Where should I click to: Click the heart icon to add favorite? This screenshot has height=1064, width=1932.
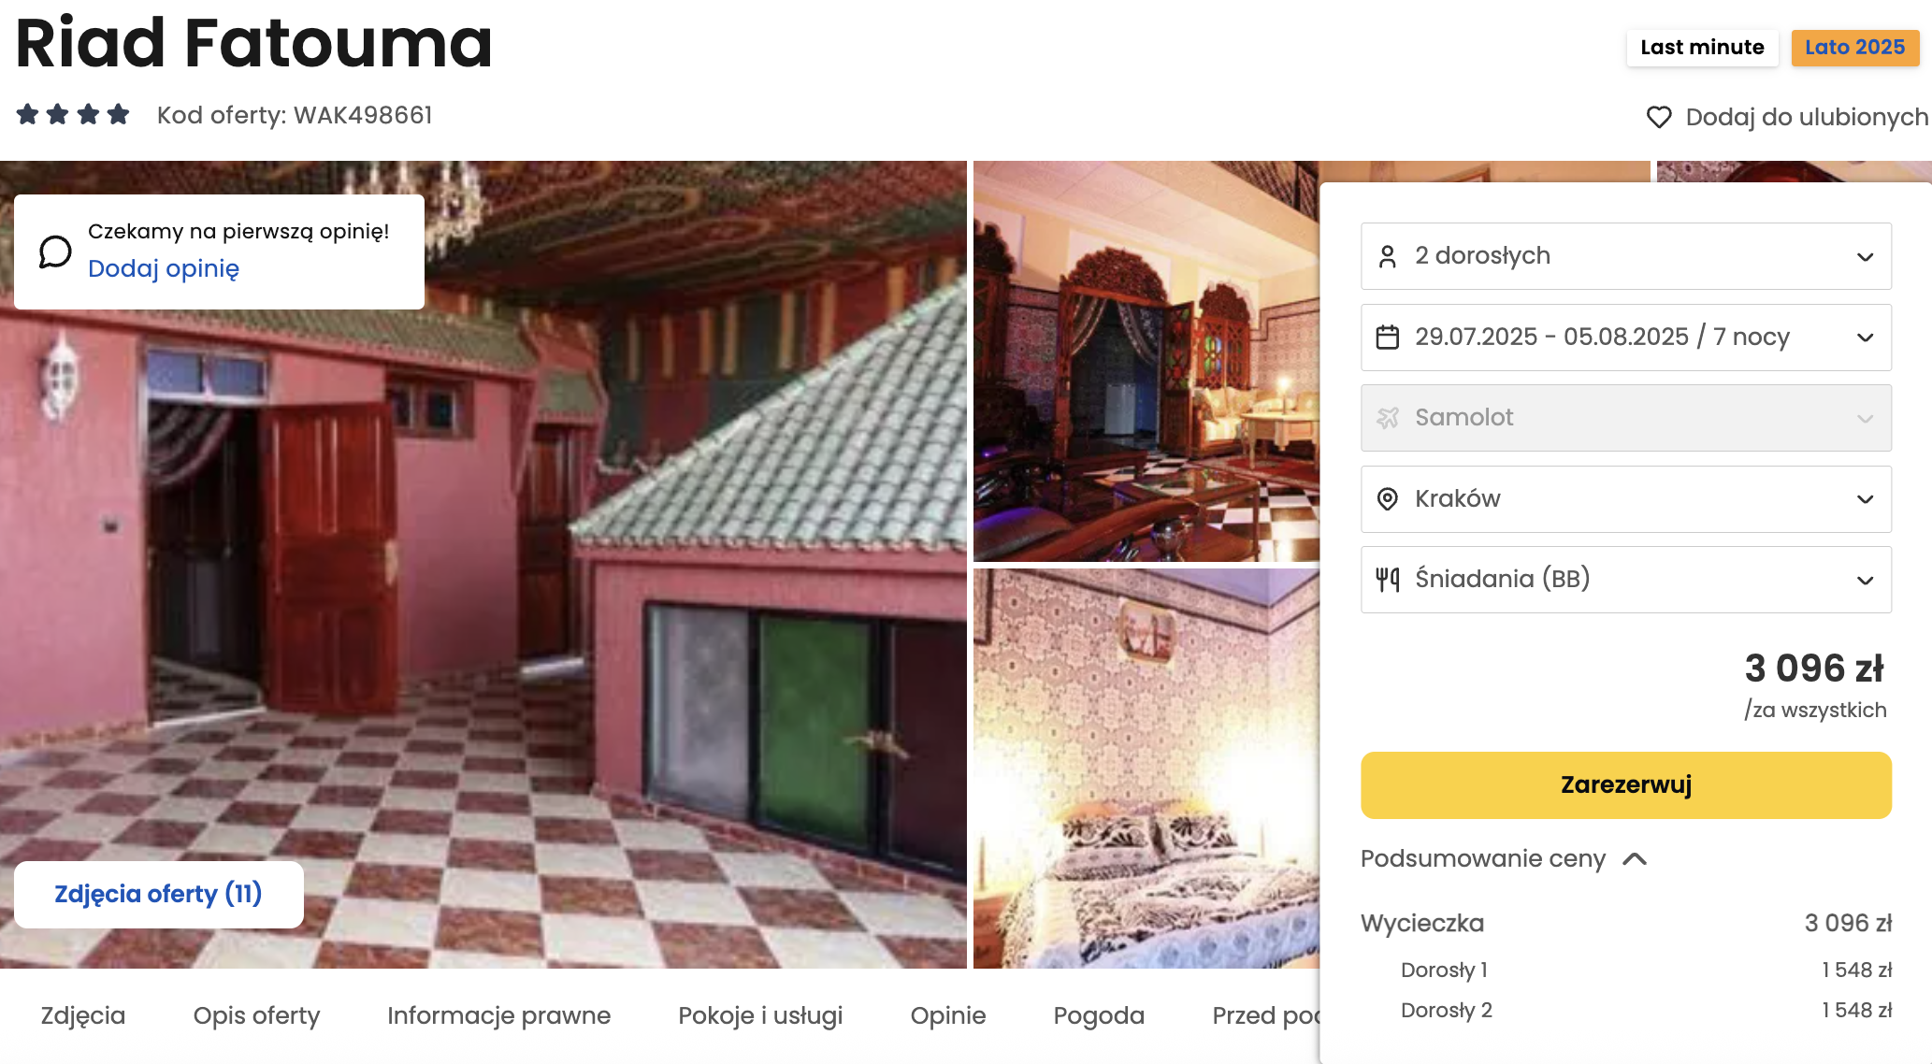click(x=1659, y=117)
